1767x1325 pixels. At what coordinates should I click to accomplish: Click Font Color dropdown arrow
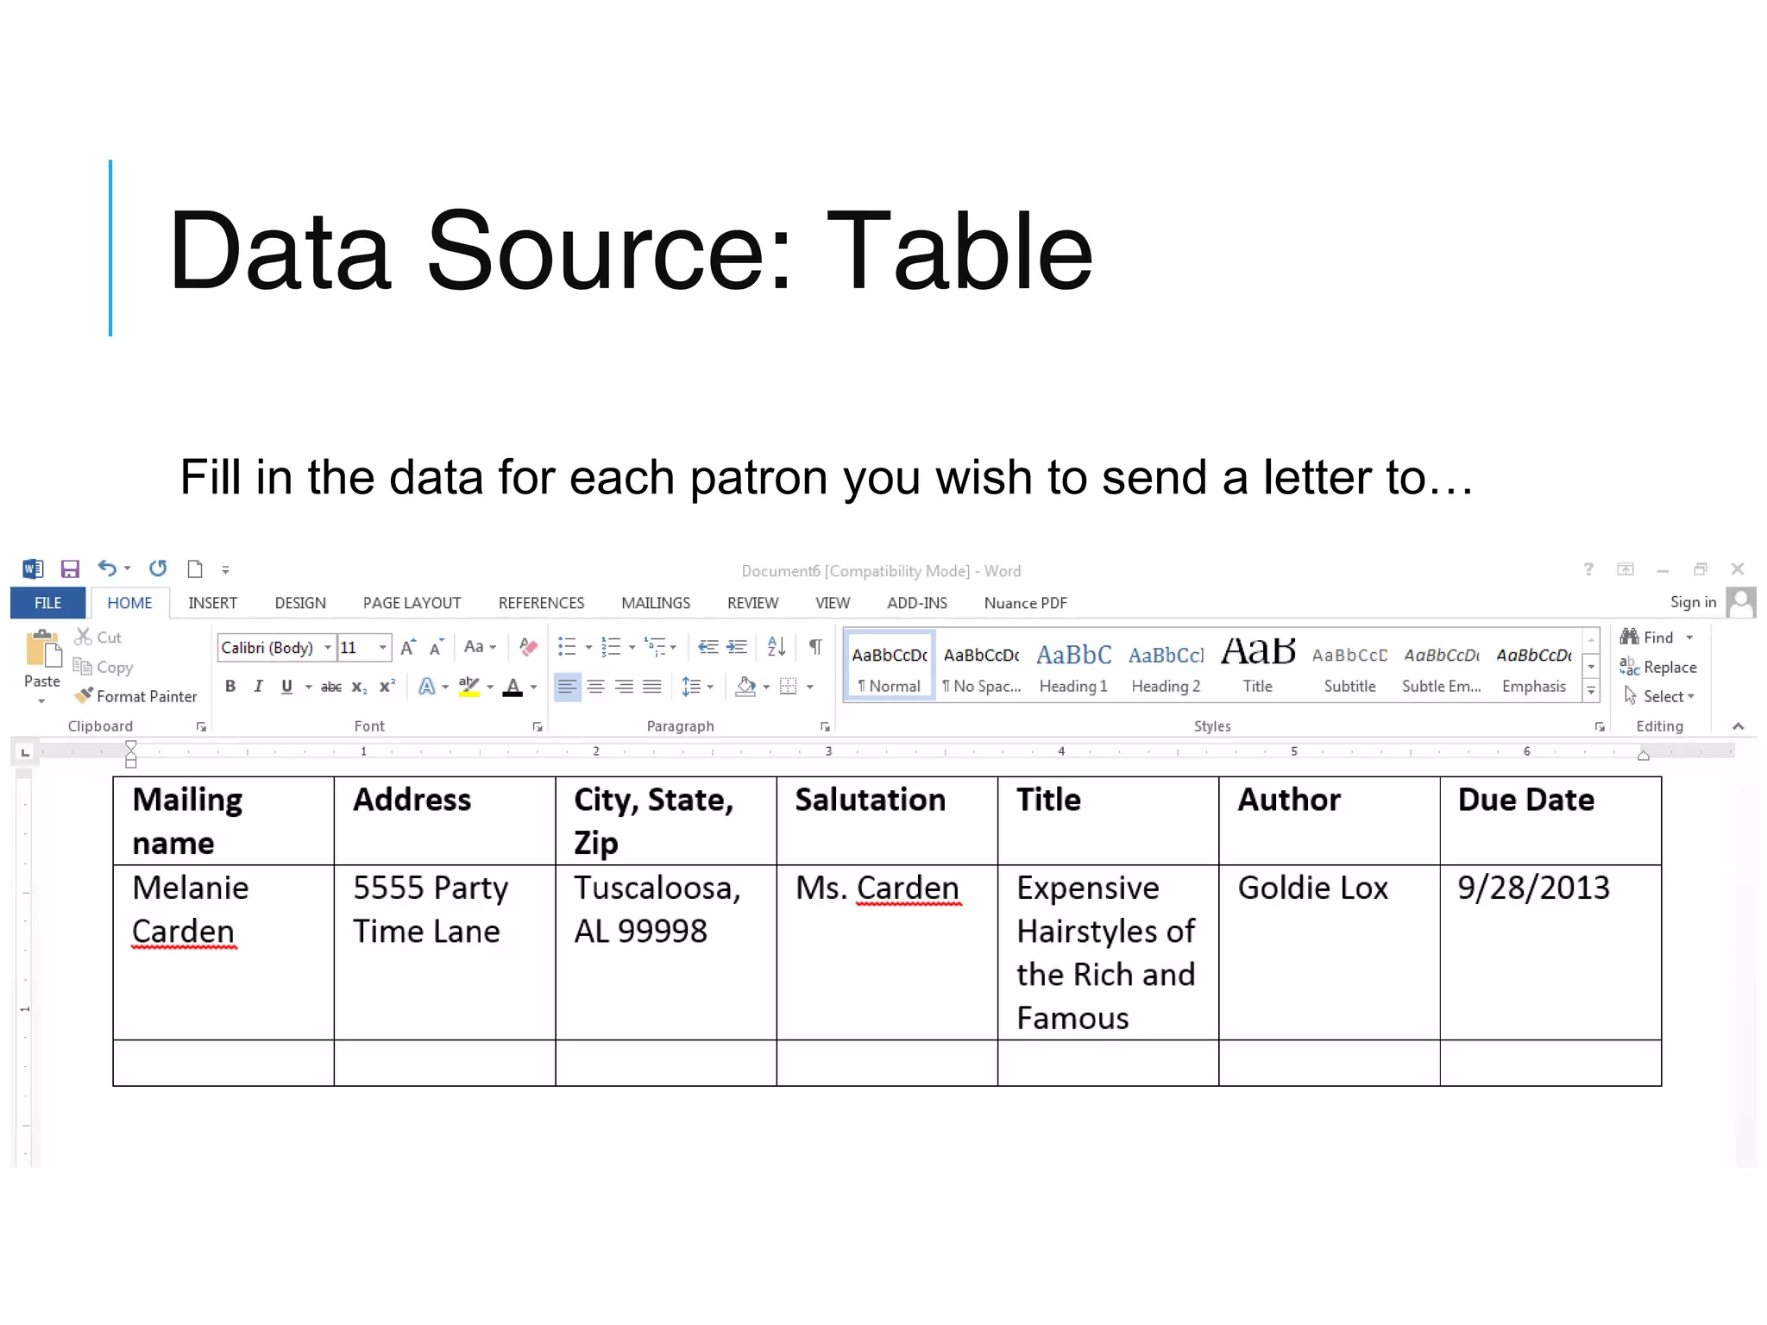tap(534, 688)
